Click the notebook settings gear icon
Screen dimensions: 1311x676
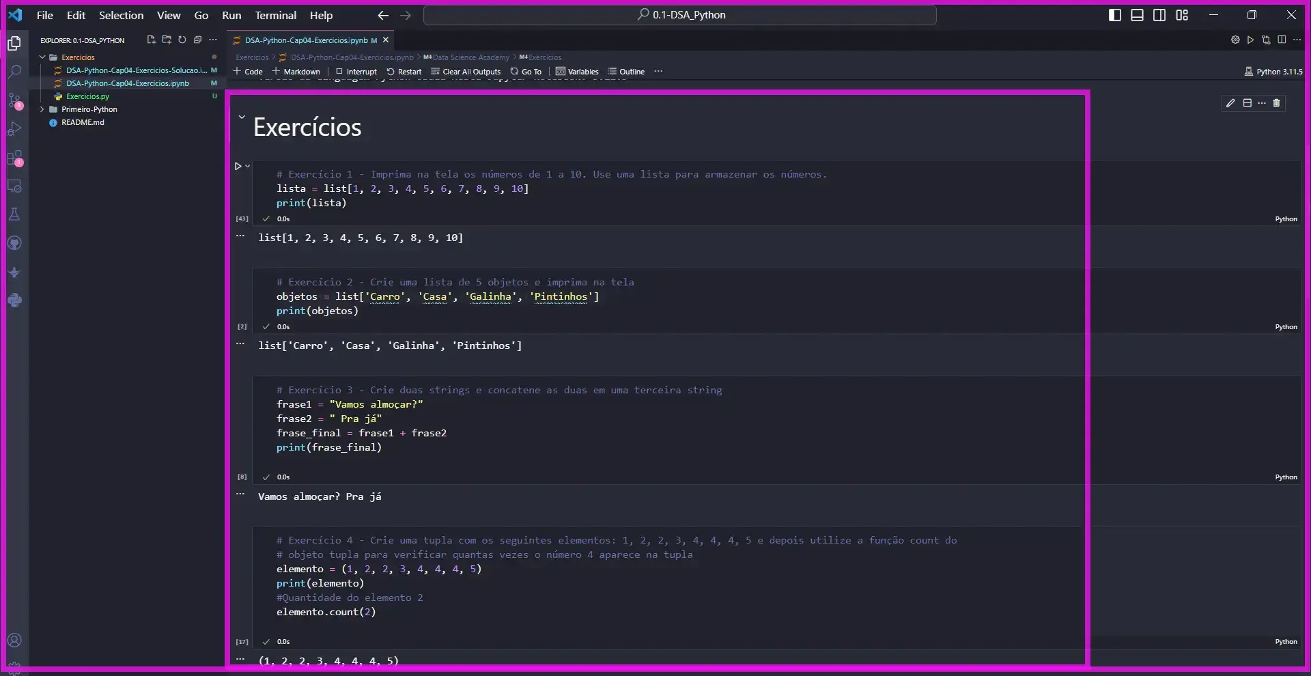1235,40
